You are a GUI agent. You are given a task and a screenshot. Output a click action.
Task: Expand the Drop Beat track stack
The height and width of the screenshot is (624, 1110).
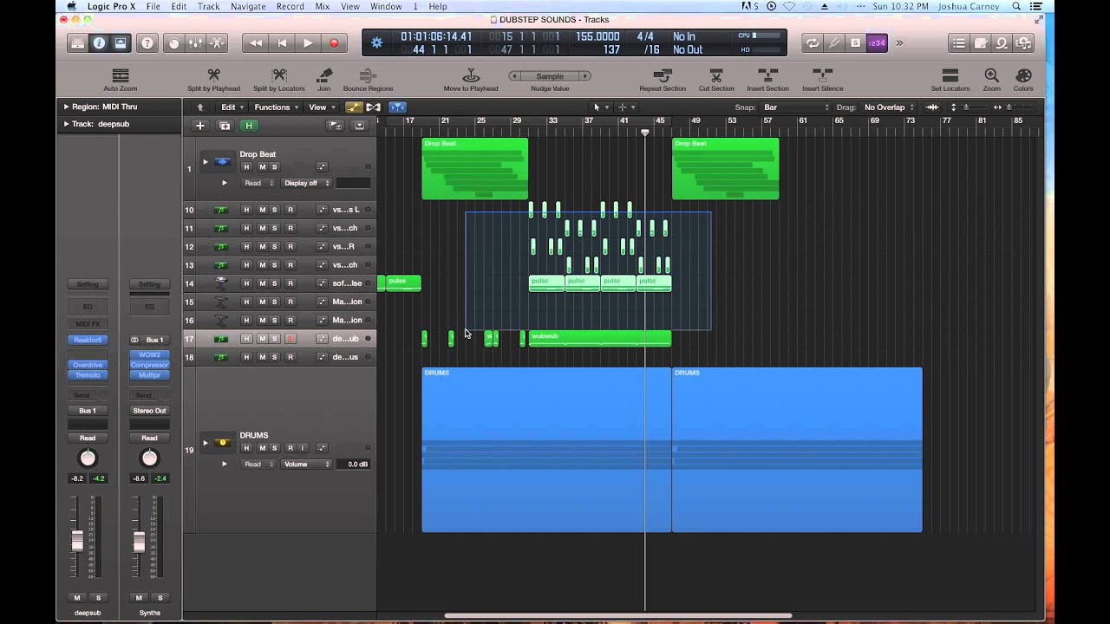[x=206, y=161]
